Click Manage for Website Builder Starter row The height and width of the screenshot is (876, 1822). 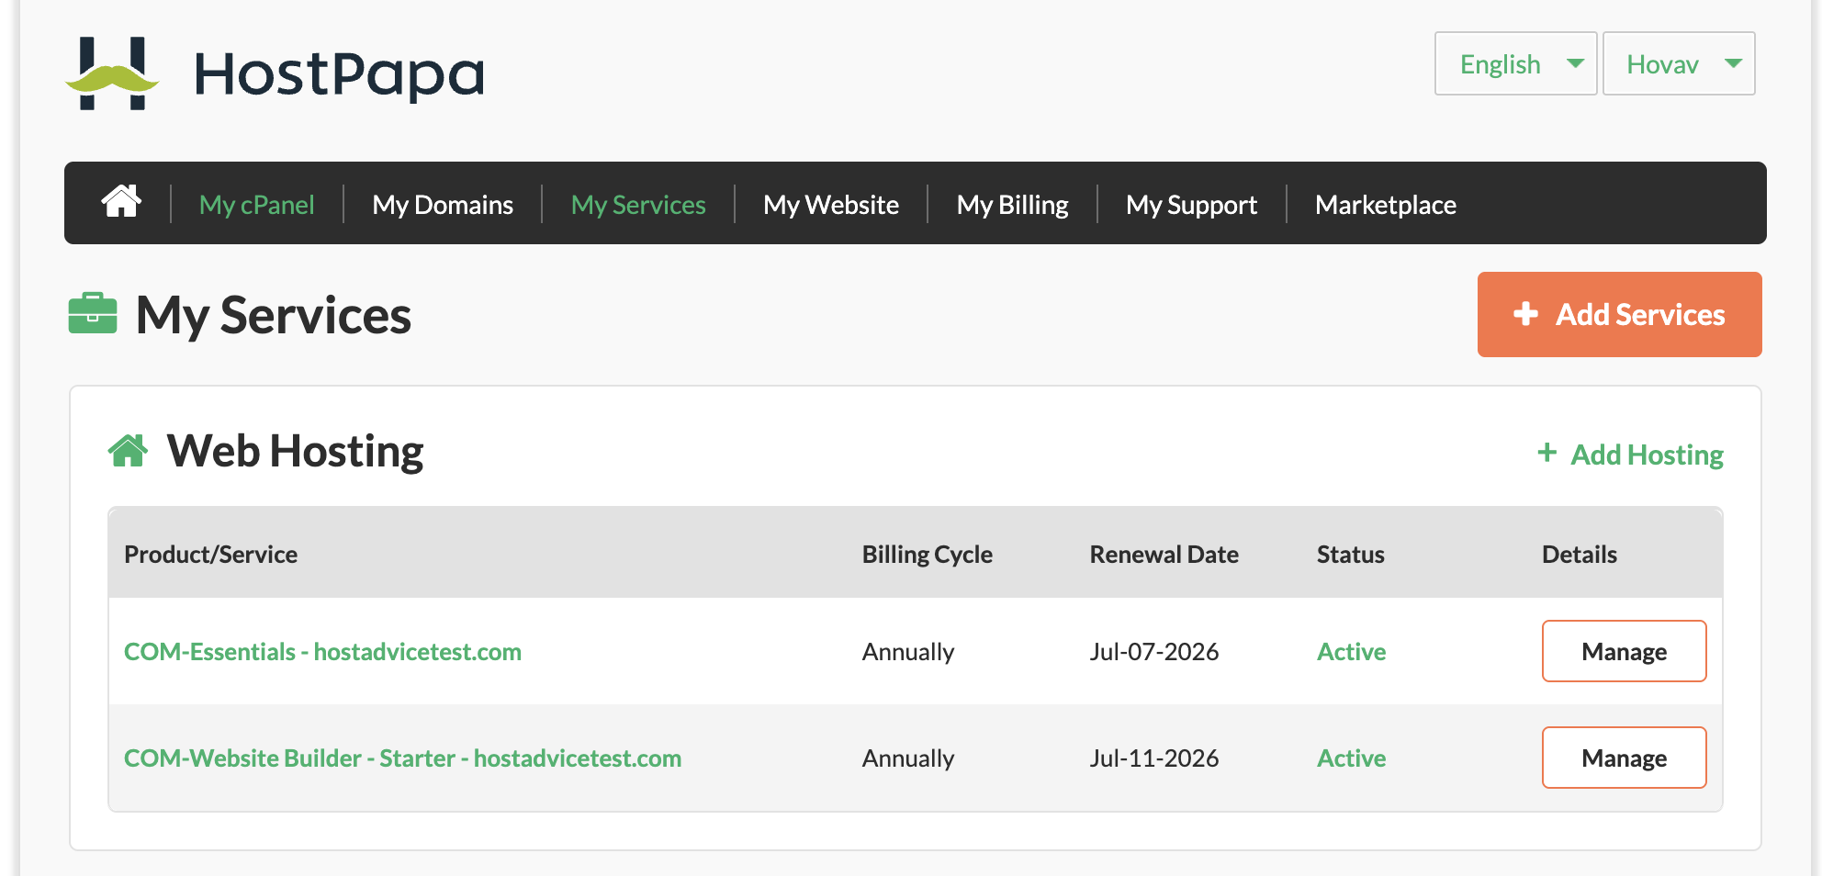tap(1624, 758)
